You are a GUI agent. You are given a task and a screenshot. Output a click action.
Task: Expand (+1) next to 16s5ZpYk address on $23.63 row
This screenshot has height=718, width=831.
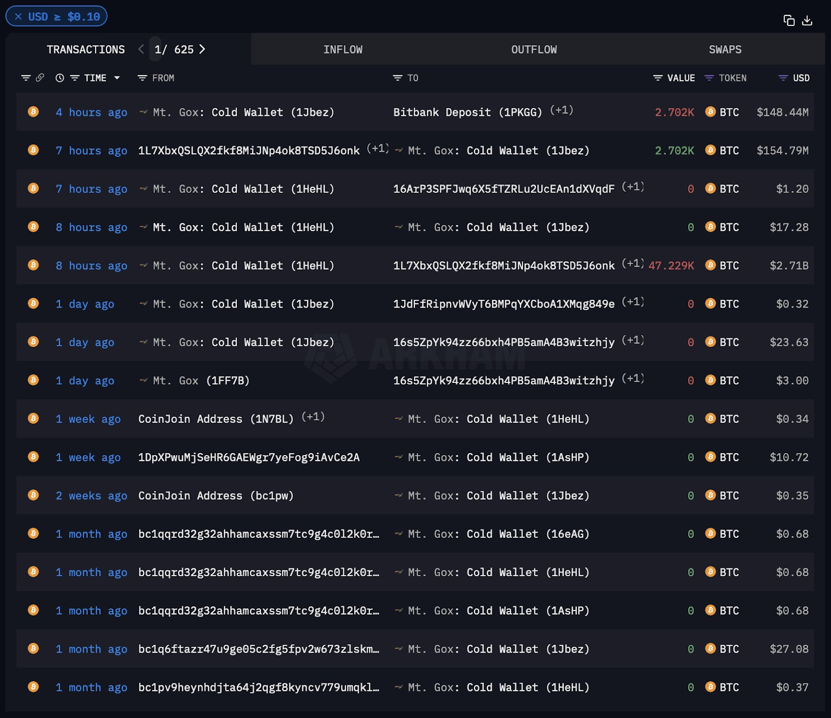coord(633,340)
